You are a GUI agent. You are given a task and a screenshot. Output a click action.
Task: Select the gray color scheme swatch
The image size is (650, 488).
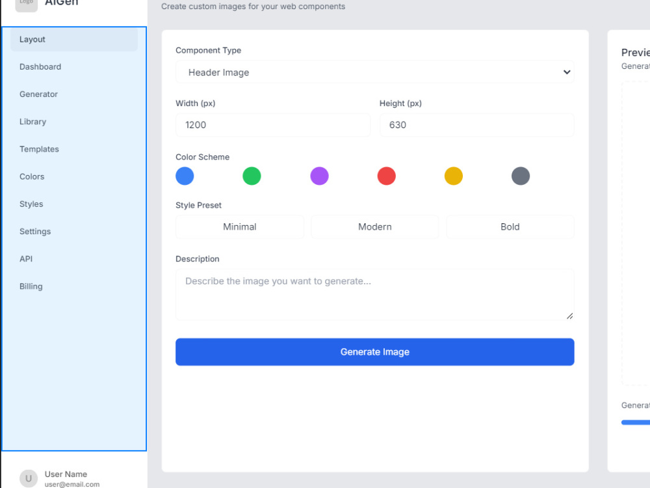click(x=521, y=176)
